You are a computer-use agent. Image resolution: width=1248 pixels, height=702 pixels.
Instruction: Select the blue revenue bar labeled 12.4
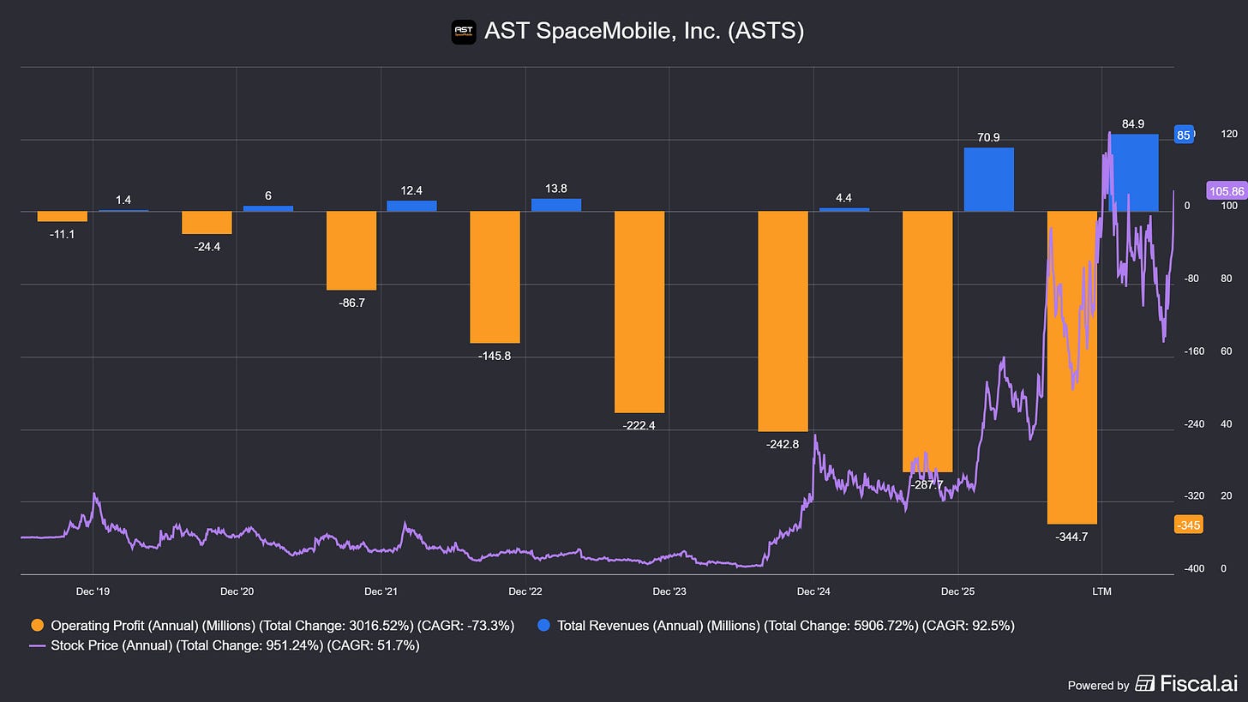click(x=412, y=206)
